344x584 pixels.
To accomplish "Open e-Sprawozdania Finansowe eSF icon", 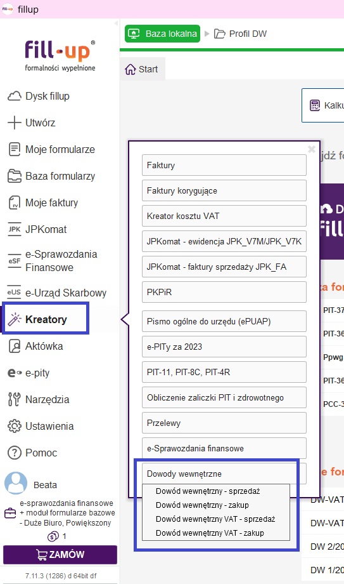I will 15,261.
